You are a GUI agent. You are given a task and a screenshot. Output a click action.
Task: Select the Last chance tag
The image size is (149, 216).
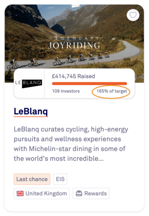tap(32, 179)
